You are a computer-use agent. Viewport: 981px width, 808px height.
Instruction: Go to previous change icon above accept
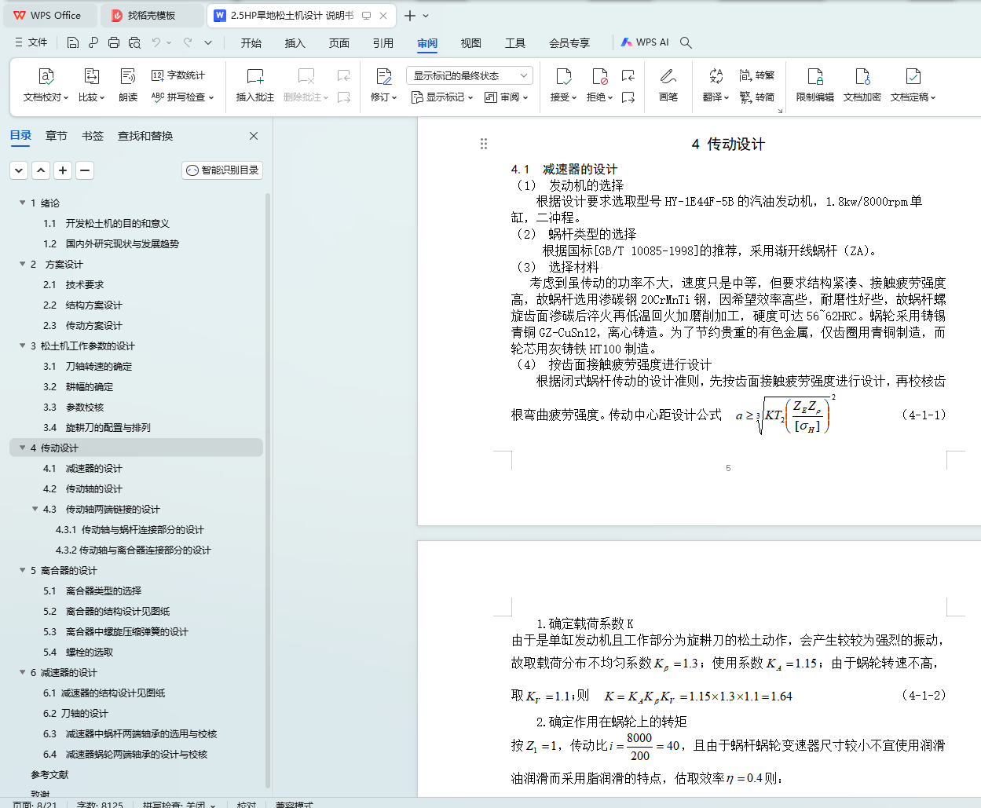coord(628,75)
